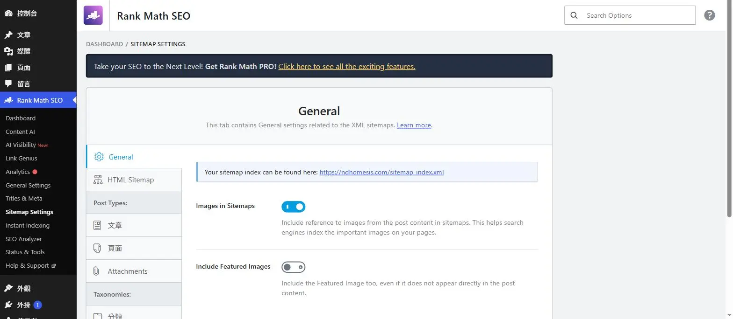
Task: Click the 文章 pushpin icon
Action: pos(8,35)
